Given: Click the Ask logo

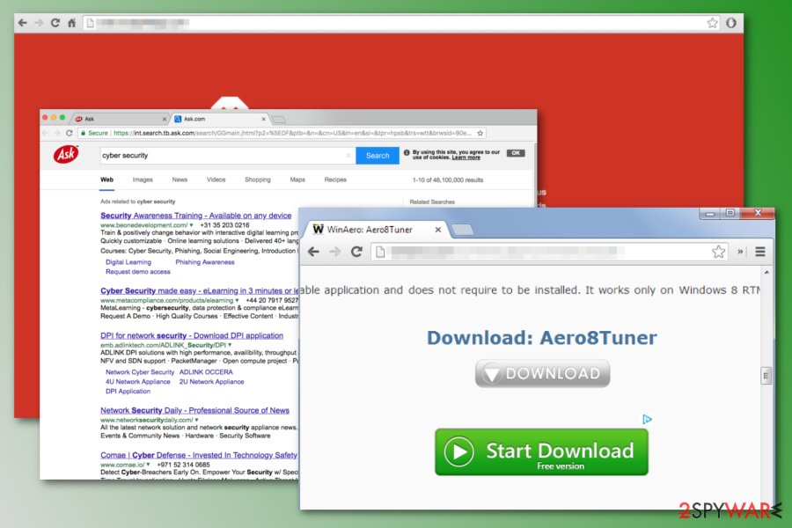Looking at the screenshot, I should 66,154.
